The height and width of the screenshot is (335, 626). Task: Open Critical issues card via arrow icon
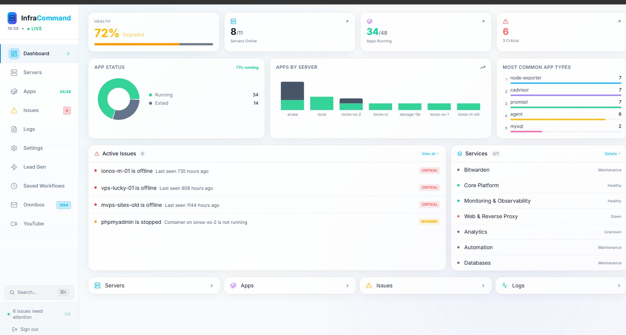tap(619, 21)
